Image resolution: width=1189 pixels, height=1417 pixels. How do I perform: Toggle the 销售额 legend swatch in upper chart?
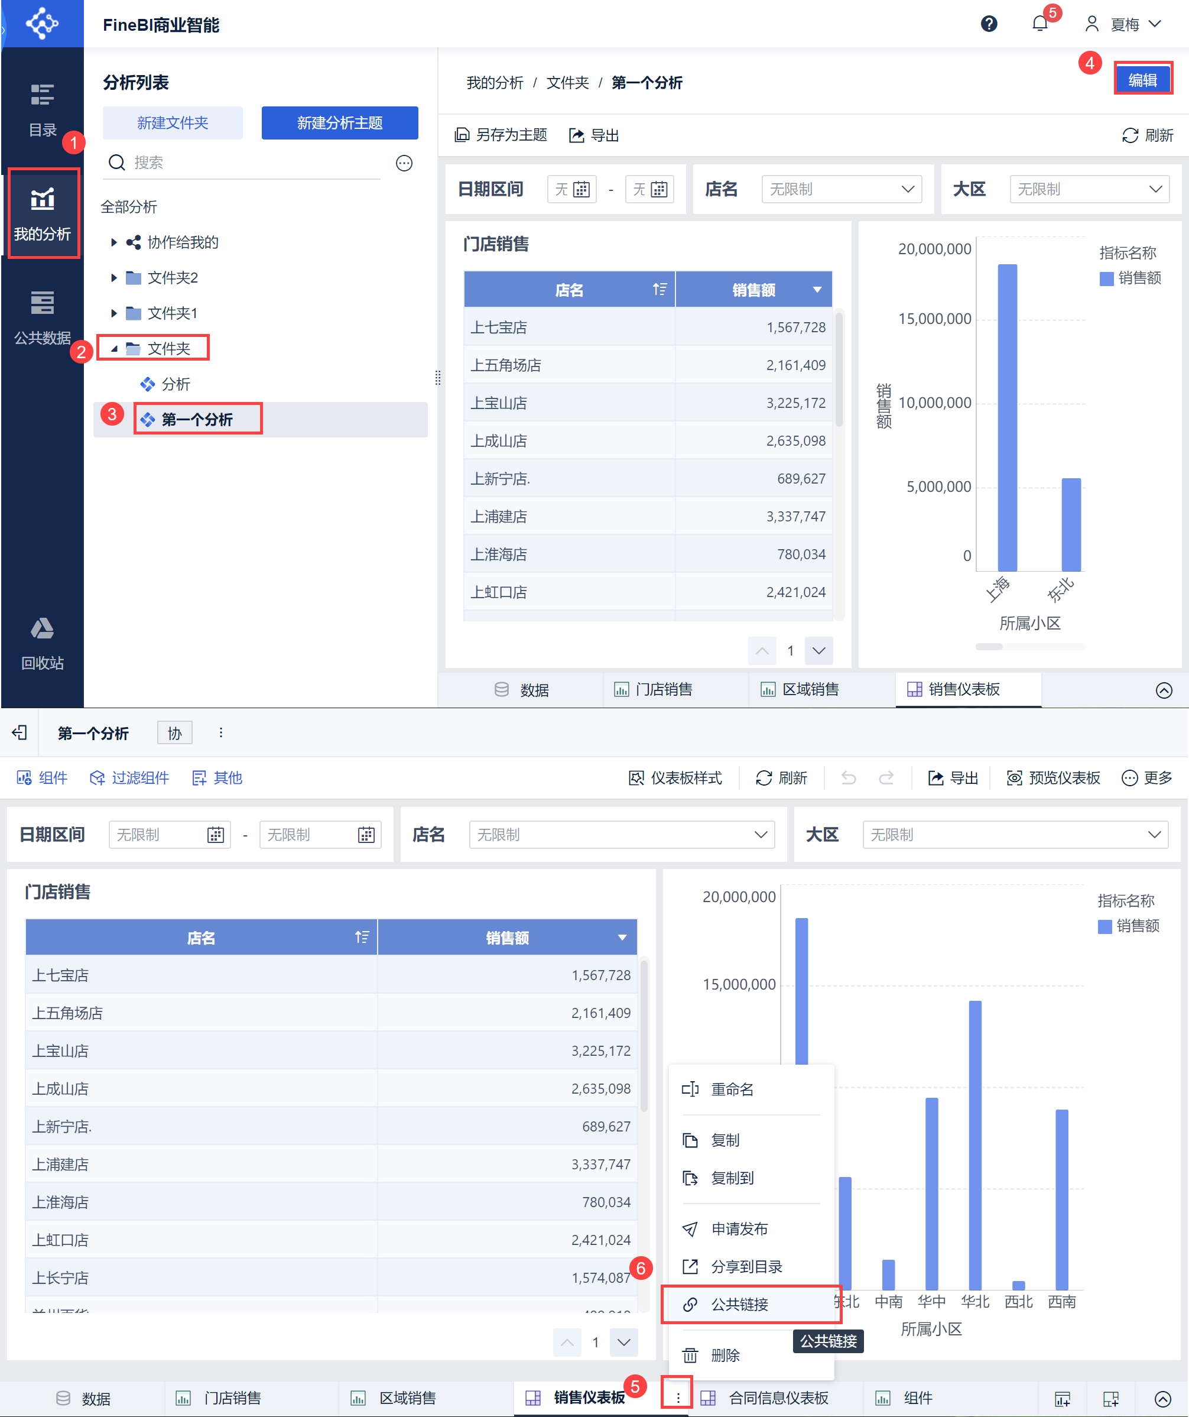coord(1106,278)
